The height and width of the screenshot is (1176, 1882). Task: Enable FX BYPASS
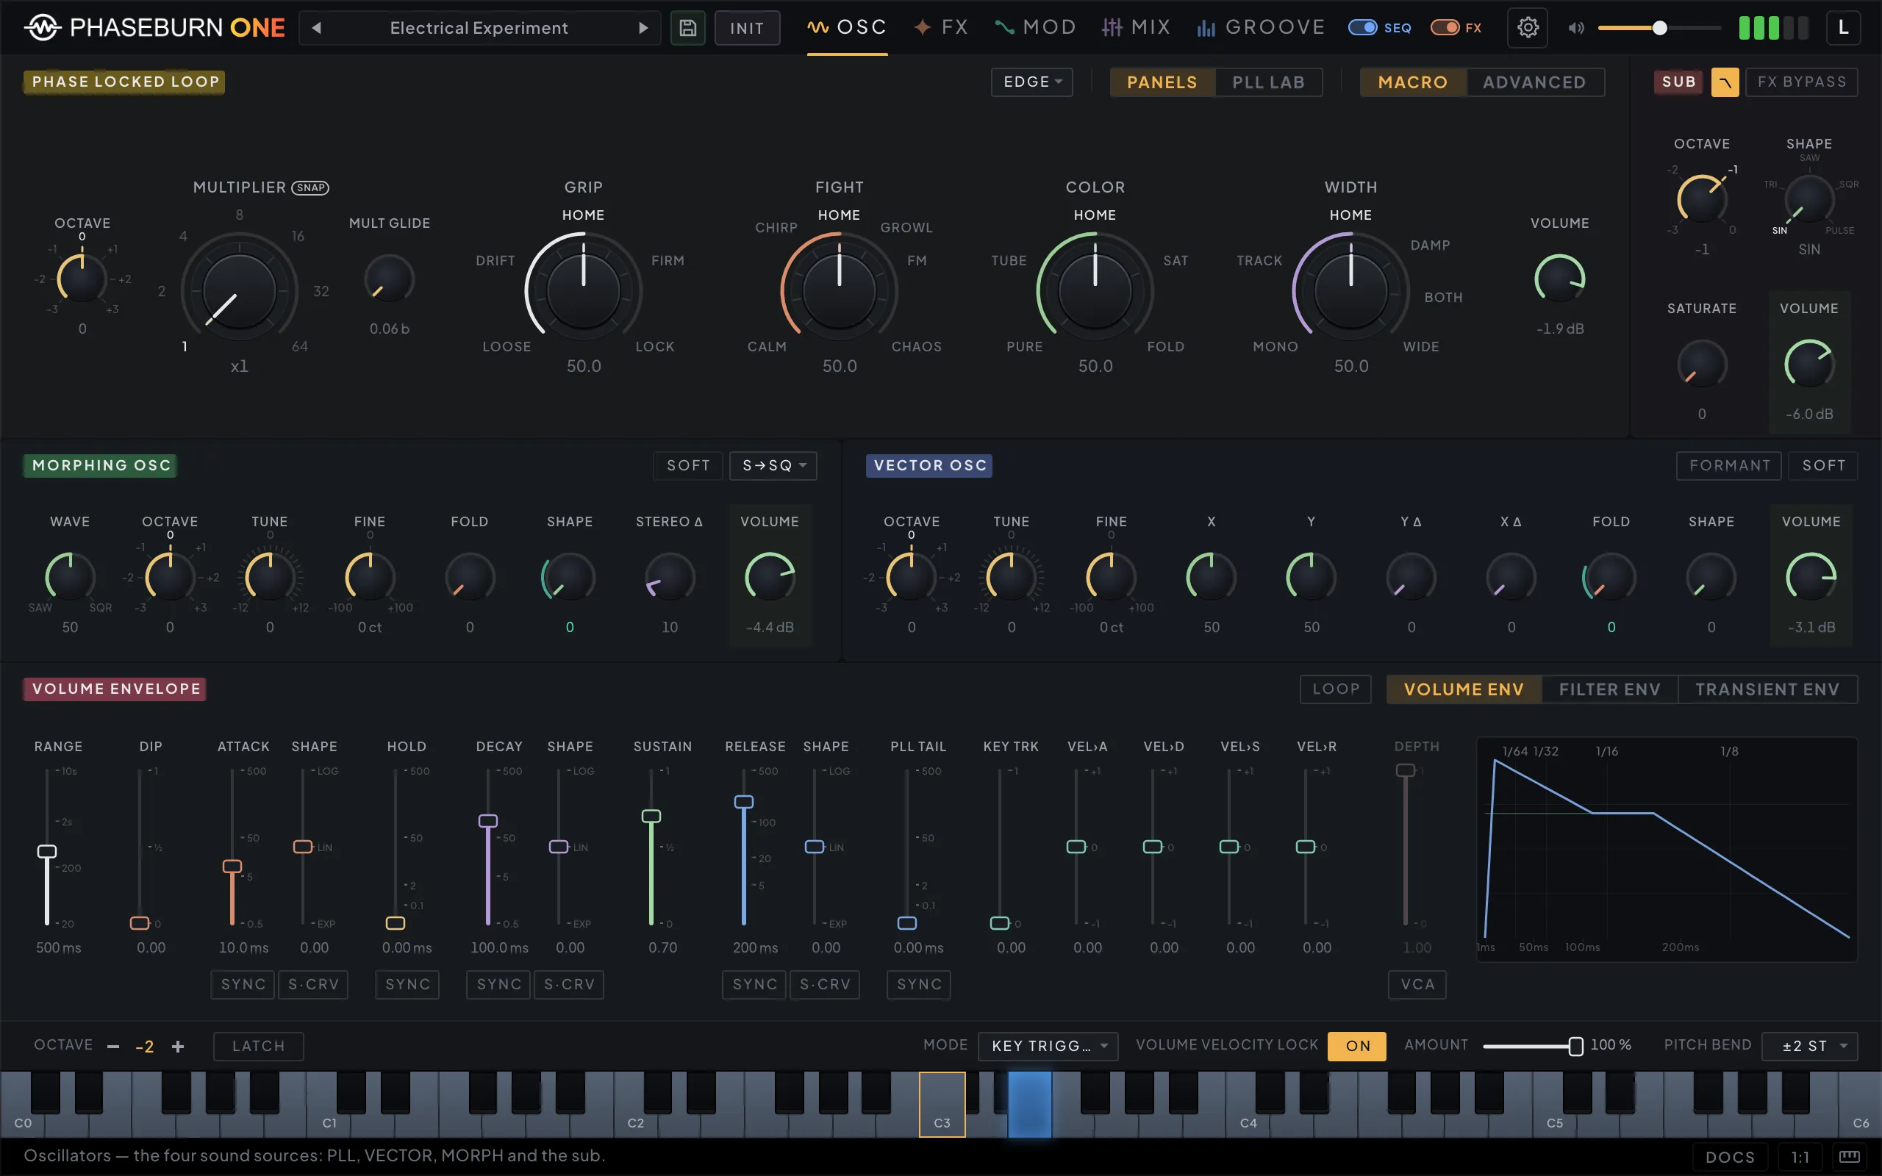pyautogui.click(x=1801, y=82)
